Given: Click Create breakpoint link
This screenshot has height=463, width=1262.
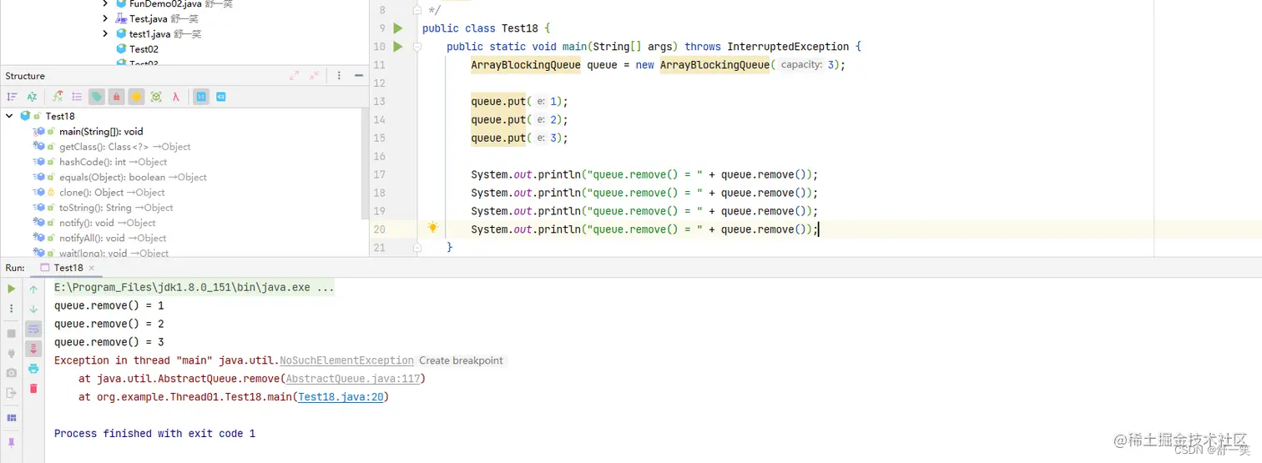Looking at the screenshot, I should [x=461, y=360].
